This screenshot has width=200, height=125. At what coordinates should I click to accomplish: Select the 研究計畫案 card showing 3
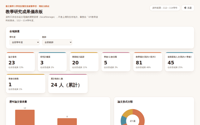(52, 62)
